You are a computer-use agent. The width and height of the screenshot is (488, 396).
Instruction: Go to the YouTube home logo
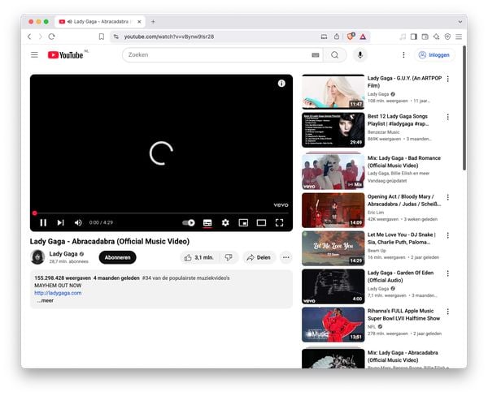point(65,55)
